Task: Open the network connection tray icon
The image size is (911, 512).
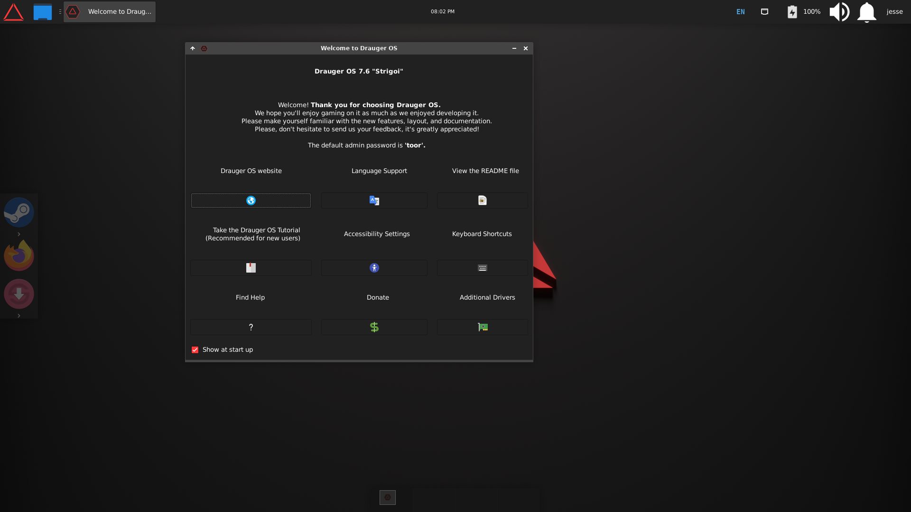Action: click(764, 12)
